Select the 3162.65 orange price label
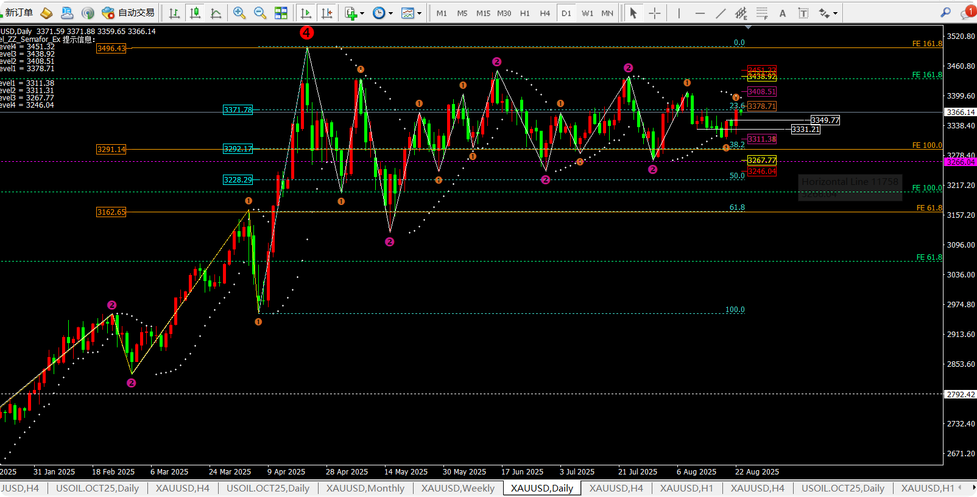The image size is (977, 497). [111, 212]
